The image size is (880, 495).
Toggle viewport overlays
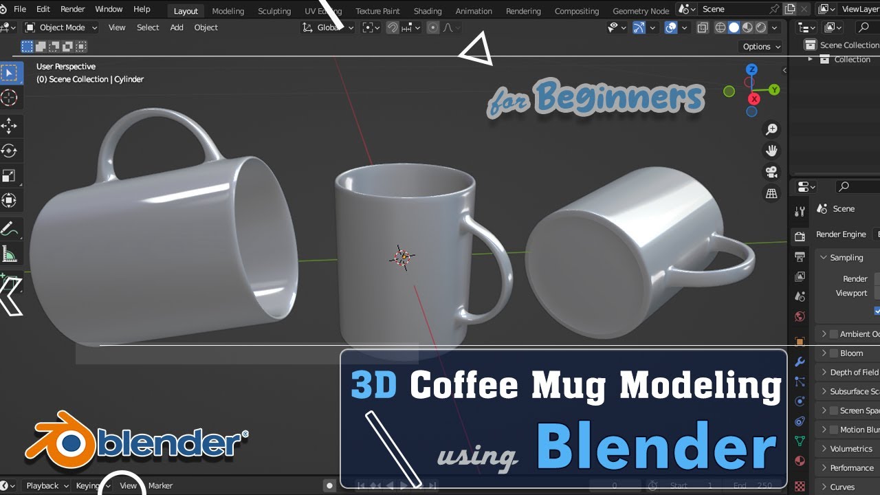[x=671, y=27]
